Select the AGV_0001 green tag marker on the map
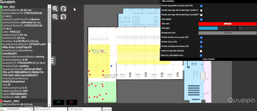Viewport: 257px width, 111px height. (93, 50)
